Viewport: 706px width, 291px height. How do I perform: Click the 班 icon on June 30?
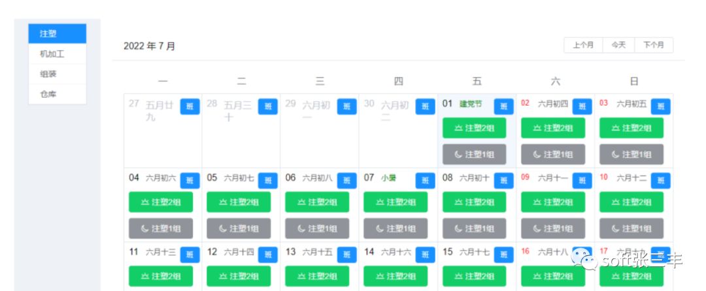[425, 106]
